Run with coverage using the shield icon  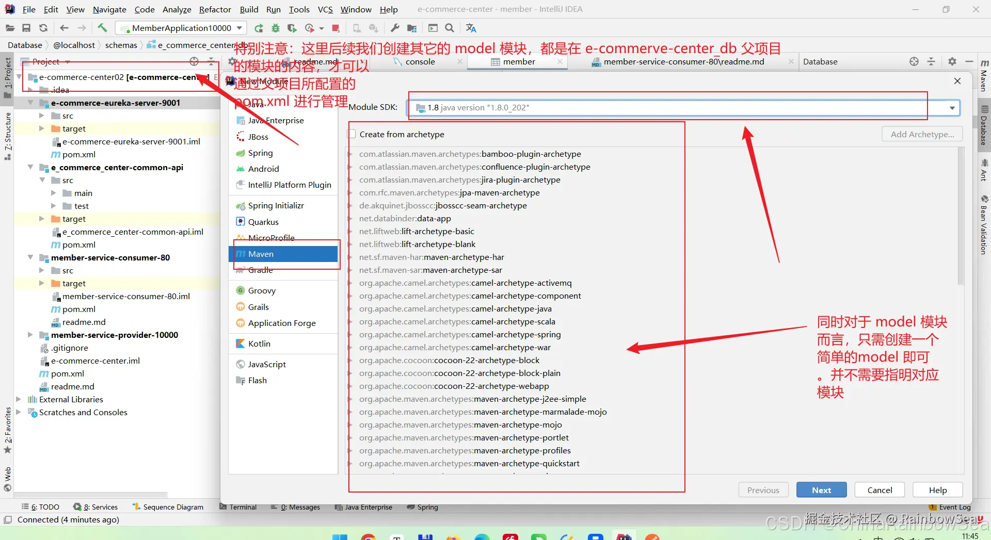292,28
